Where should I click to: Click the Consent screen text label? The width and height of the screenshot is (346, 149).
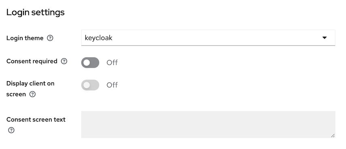pyautogui.click(x=36, y=120)
